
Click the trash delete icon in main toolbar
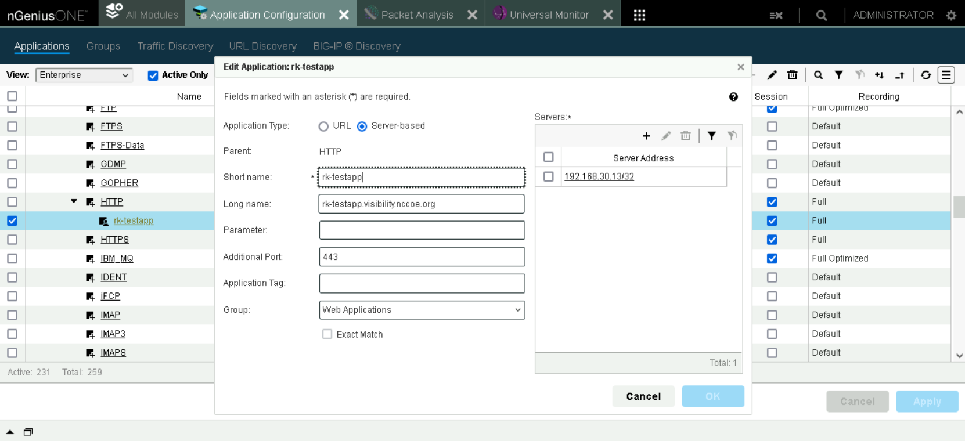click(x=792, y=75)
